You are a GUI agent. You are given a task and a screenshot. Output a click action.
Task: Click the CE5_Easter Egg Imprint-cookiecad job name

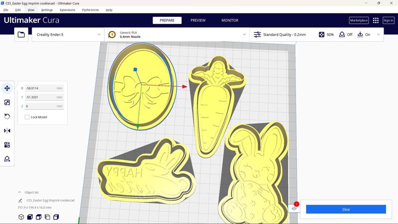(x=50, y=201)
